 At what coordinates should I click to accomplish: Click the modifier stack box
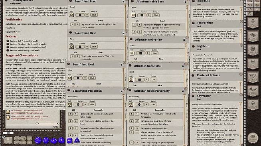[x=8, y=140]
